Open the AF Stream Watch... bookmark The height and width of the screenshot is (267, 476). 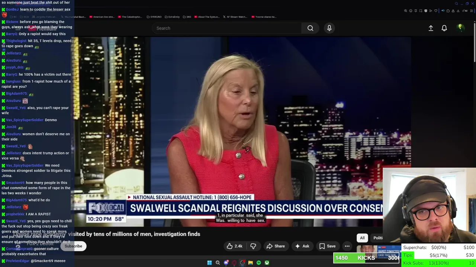(x=235, y=17)
